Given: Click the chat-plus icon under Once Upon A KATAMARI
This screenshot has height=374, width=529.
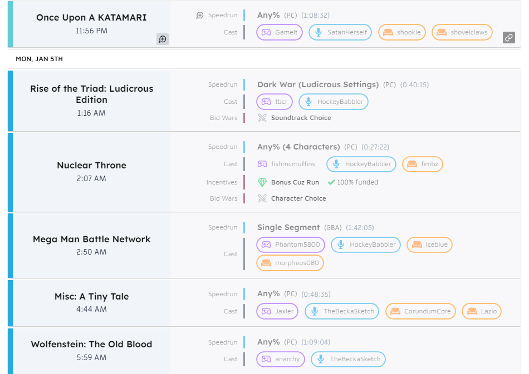Looking at the screenshot, I should 163,39.
